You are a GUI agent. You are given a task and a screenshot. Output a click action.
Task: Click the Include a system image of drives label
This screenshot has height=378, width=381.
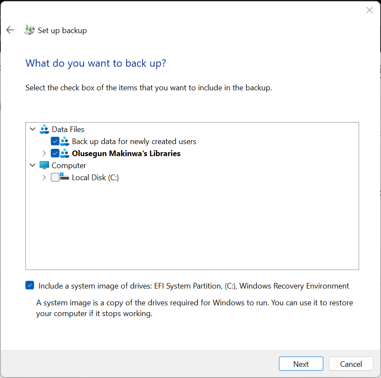point(194,286)
